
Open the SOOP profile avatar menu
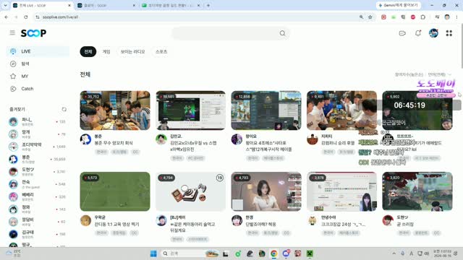click(433, 33)
